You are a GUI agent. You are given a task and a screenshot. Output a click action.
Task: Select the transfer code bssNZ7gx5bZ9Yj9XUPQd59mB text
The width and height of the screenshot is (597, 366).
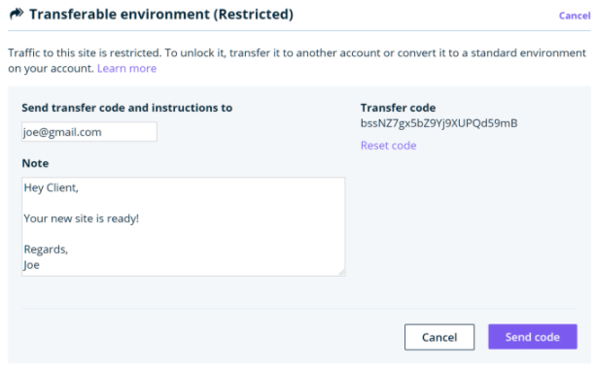point(439,123)
